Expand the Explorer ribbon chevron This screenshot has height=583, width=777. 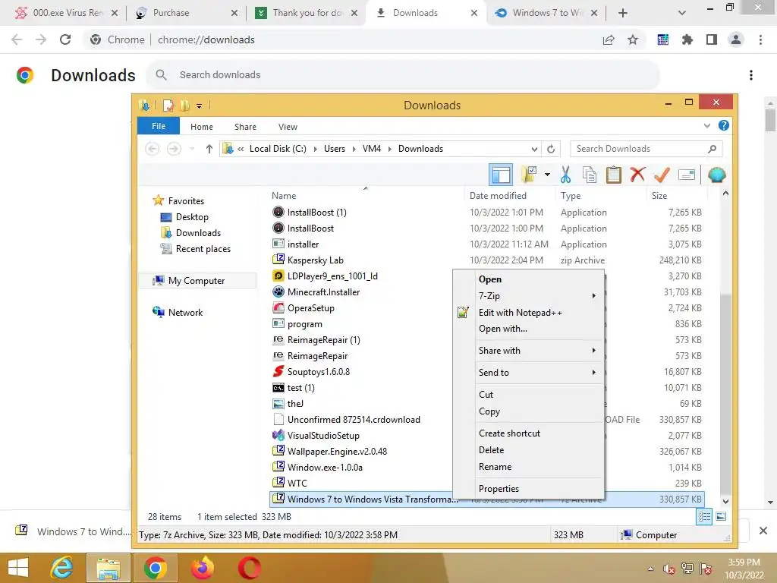point(707,126)
